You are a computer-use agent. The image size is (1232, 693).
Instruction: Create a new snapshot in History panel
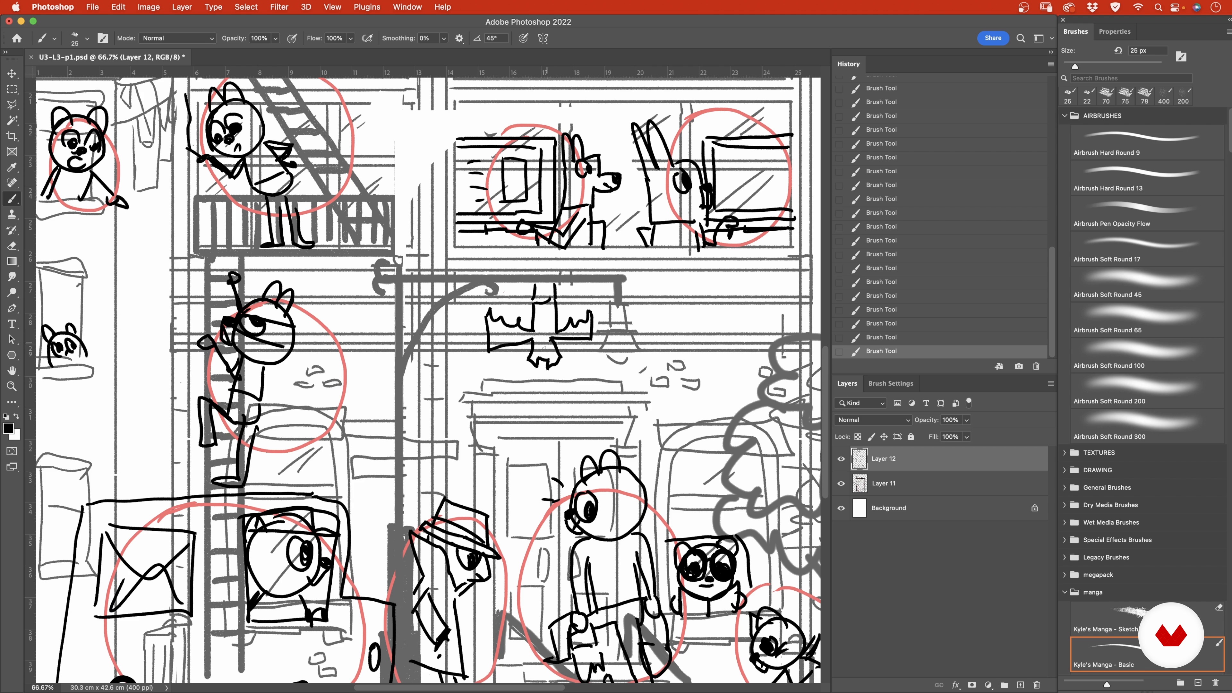(x=1019, y=366)
